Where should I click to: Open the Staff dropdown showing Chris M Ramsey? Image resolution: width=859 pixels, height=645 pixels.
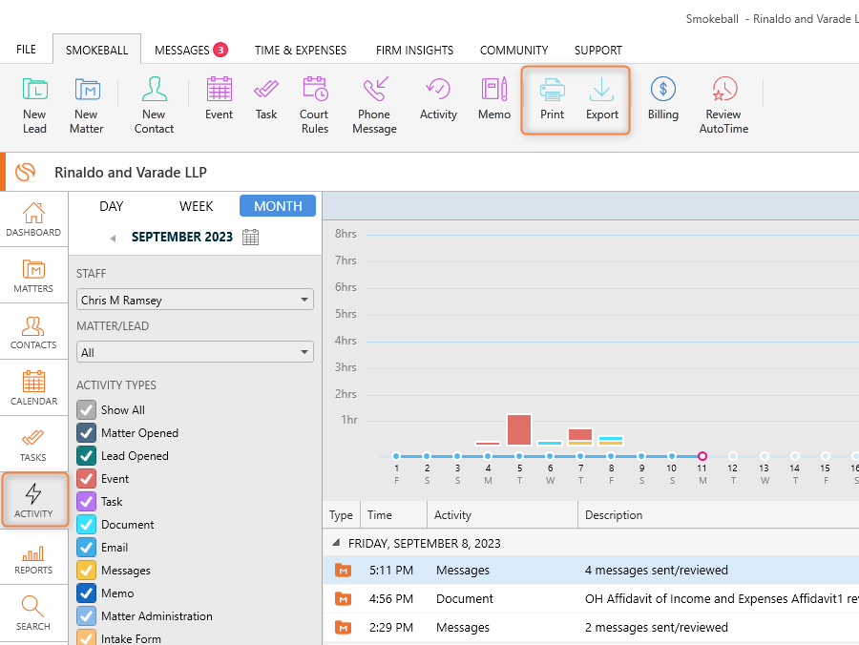click(x=195, y=300)
